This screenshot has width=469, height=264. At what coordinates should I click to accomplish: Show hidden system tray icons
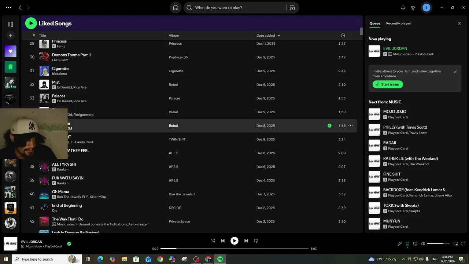click(404, 259)
